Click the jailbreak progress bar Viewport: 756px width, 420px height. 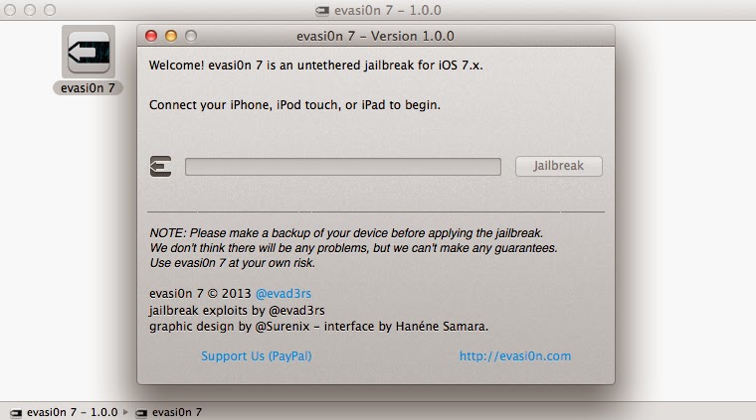[343, 167]
